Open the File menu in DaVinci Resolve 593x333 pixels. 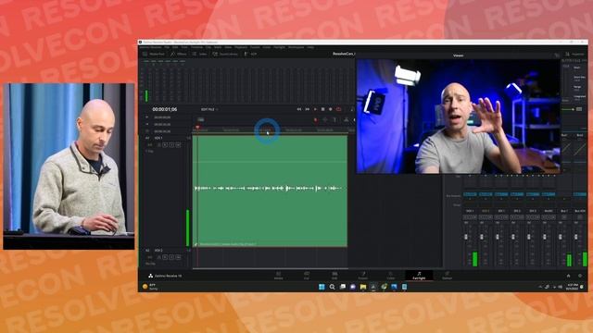(167, 47)
